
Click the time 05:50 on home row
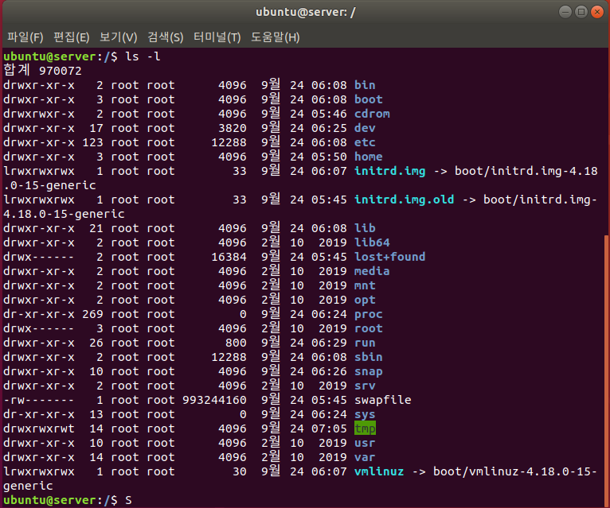[x=329, y=157]
